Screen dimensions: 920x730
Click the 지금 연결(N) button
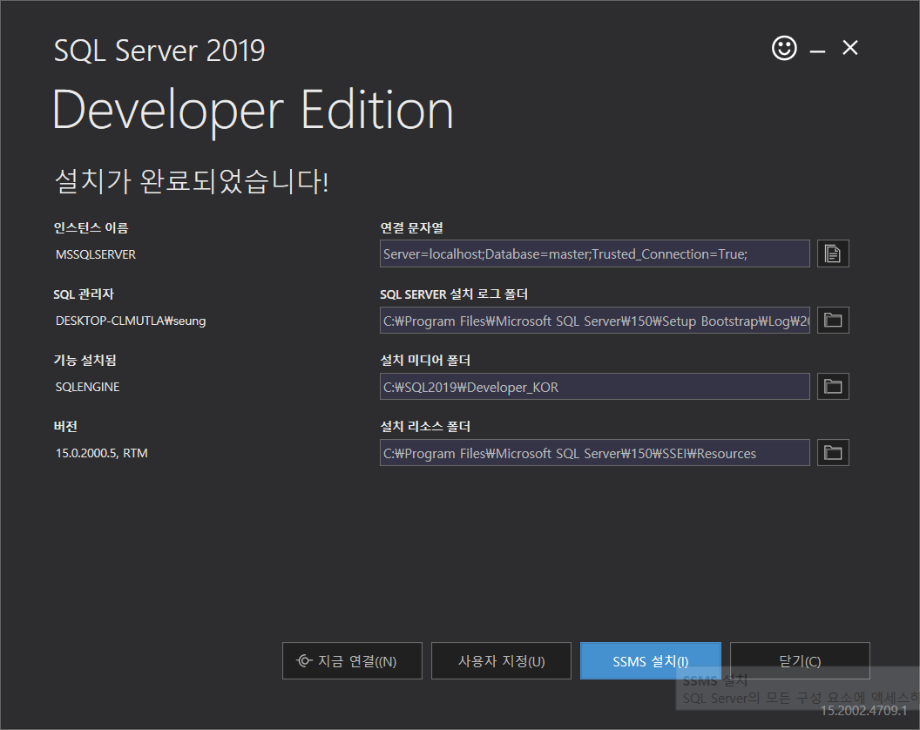click(352, 661)
